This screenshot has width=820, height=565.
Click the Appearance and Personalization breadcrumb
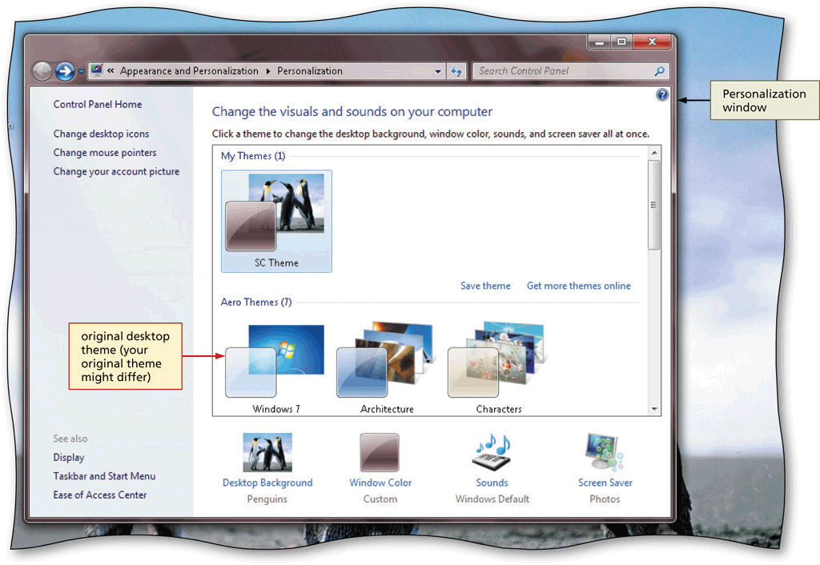pyautogui.click(x=189, y=71)
